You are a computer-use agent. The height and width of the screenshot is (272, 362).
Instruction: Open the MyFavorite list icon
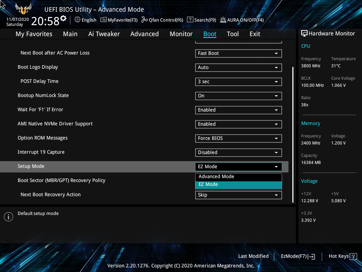tap(104, 20)
